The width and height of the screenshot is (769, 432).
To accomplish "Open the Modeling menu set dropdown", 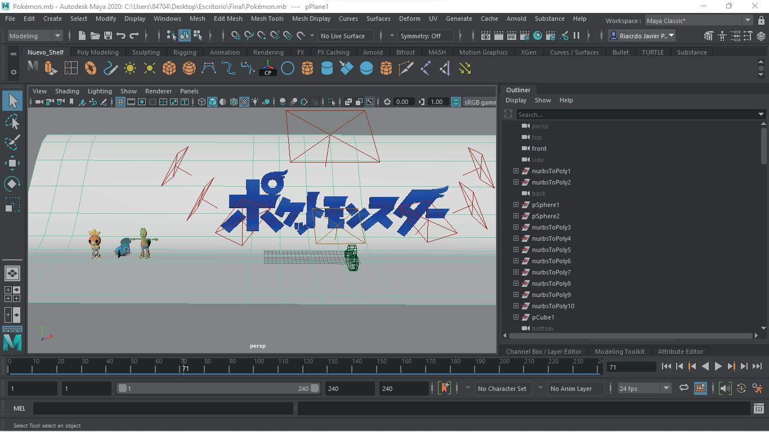I will click(35, 35).
